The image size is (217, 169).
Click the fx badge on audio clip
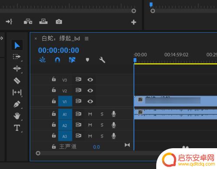(140, 112)
